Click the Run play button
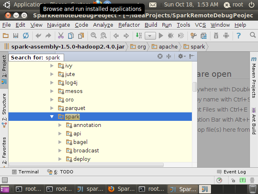The image size is (258, 194). 161,36
